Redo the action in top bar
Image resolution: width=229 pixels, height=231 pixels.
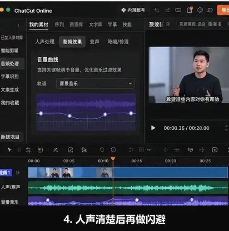coord(168,10)
